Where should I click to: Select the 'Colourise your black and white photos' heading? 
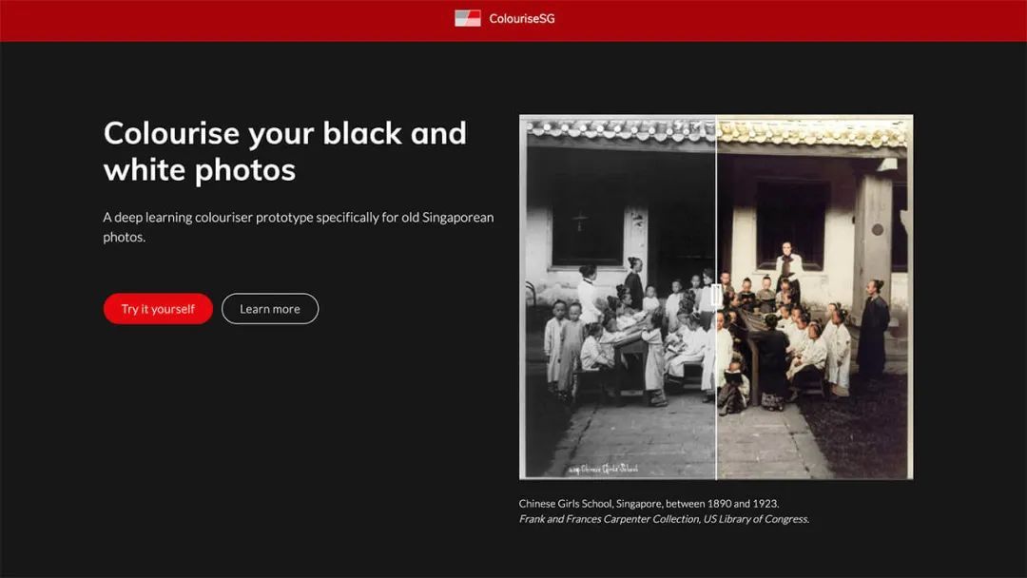(x=284, y=150)
